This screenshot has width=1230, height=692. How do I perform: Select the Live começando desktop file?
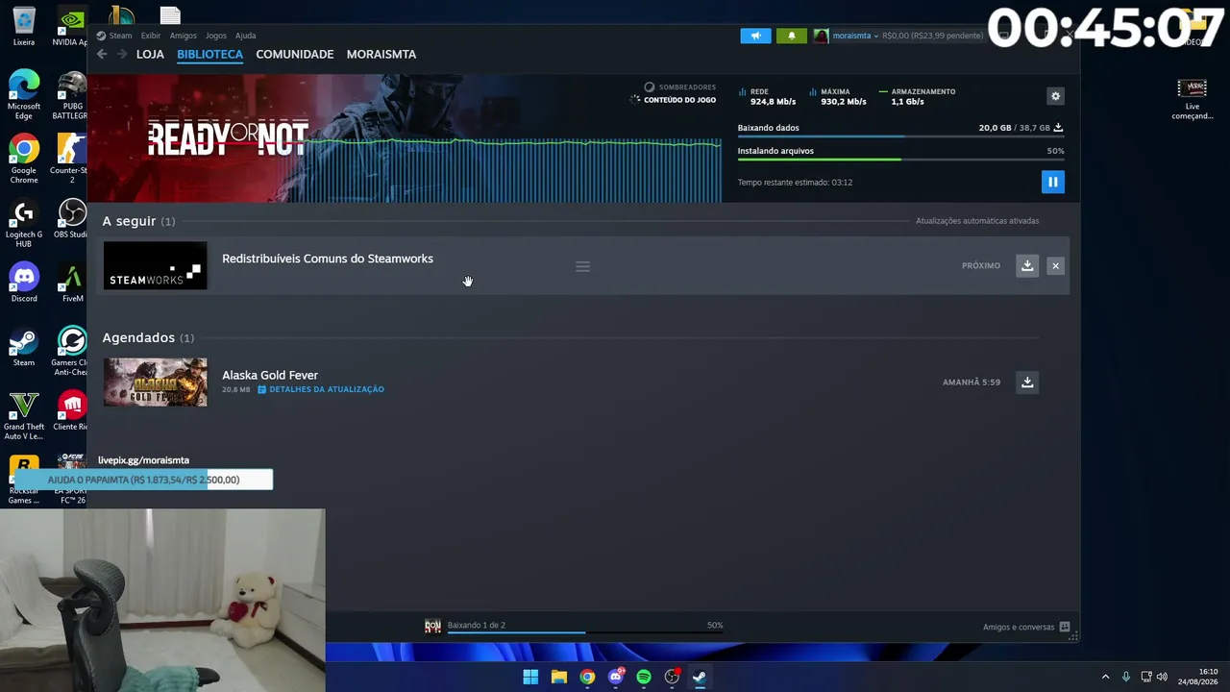pyautogui.click(x=1193, y=99)
